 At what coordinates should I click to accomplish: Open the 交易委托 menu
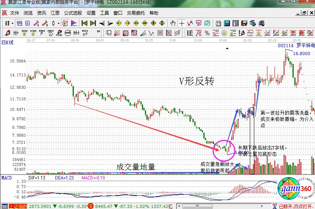tap(136, 13)
